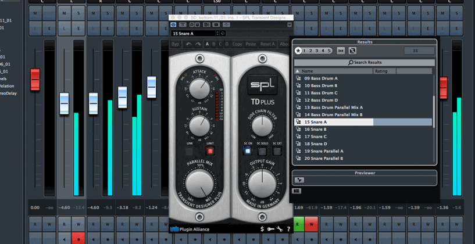
Task: Select preset 09 Bass Drum A
Action: 363,78
